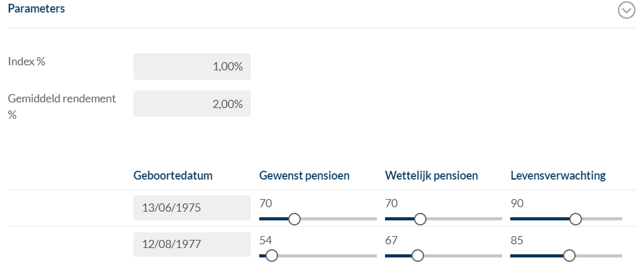This screenshot has height=270, width=643.
Task: Click the Wettelijk pensioen column header
Action: click(x=431, y=176)
